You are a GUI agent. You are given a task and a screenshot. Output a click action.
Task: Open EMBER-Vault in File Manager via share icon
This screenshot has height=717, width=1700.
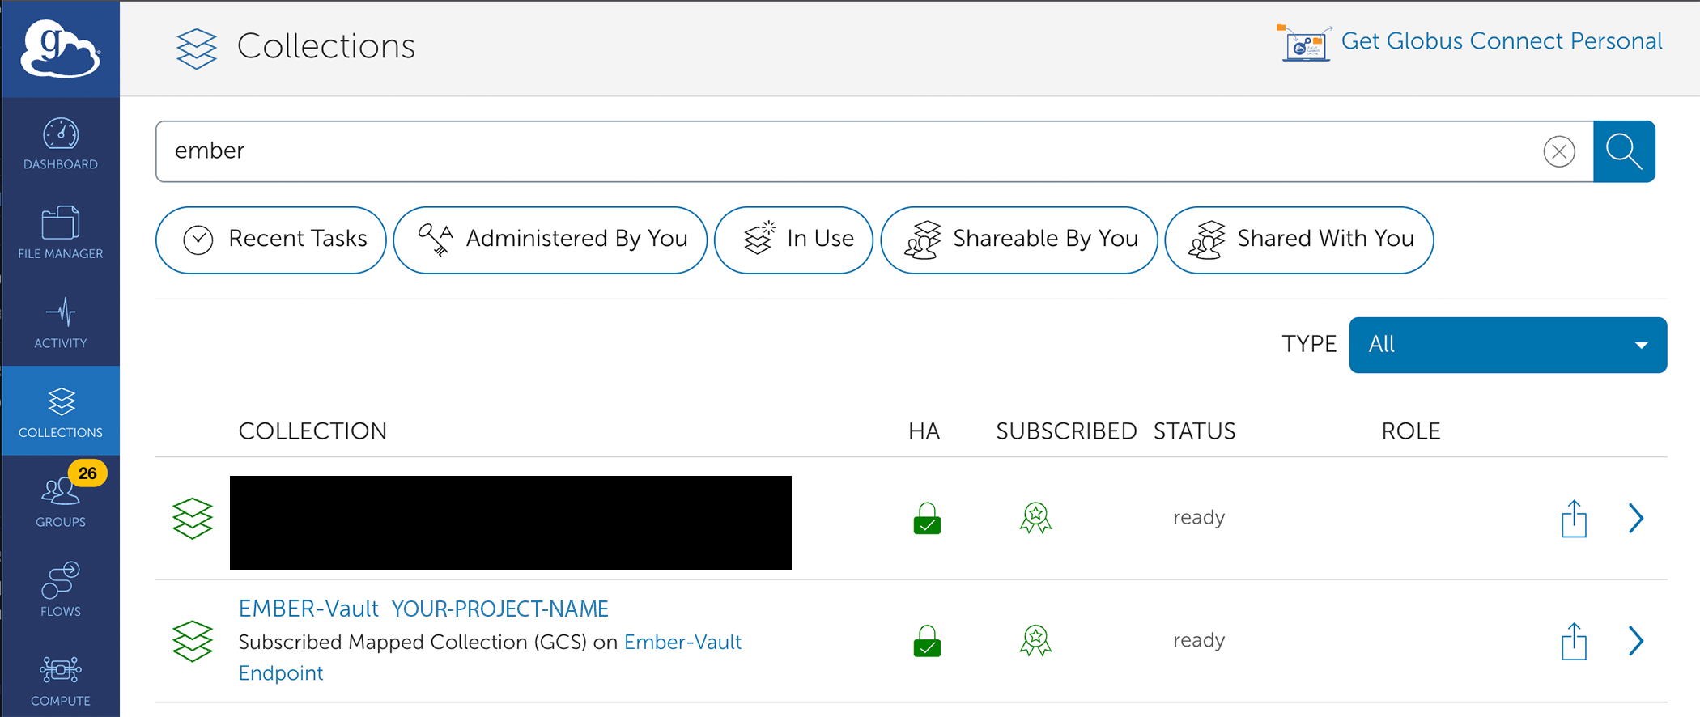tap(1574, 642)
